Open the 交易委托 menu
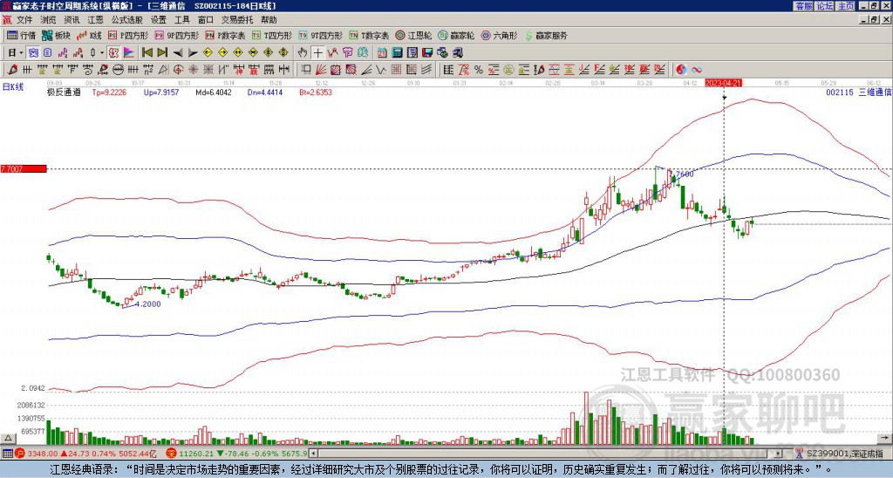Image resolution: width=893 pixels, height=478 pixels. [237, 20]
